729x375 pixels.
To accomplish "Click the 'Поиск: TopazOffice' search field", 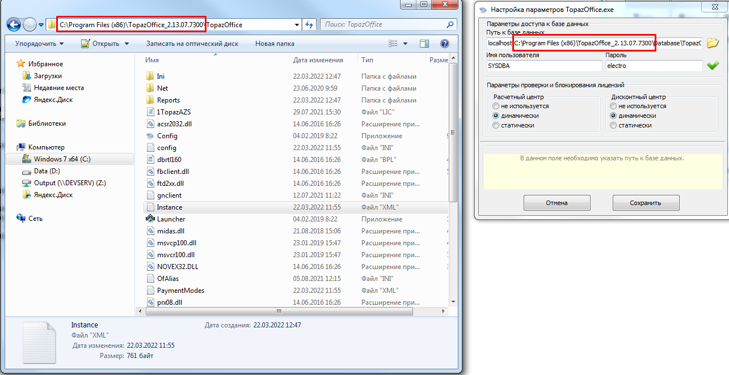I will 389,24.
